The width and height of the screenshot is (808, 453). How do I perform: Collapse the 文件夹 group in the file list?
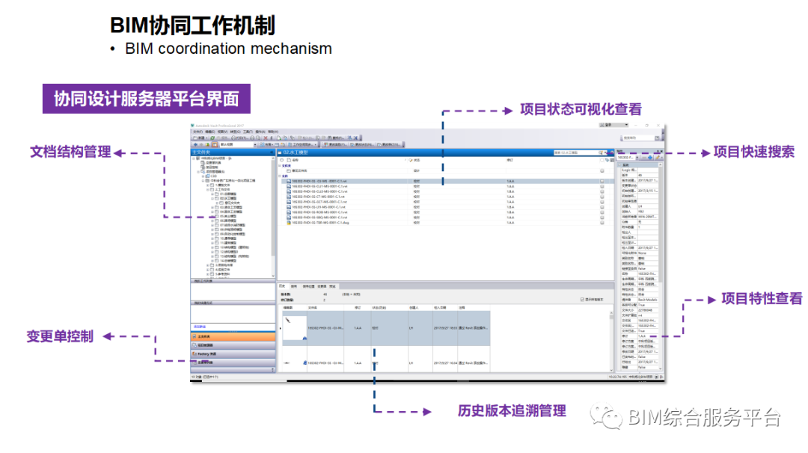(279, 166)
